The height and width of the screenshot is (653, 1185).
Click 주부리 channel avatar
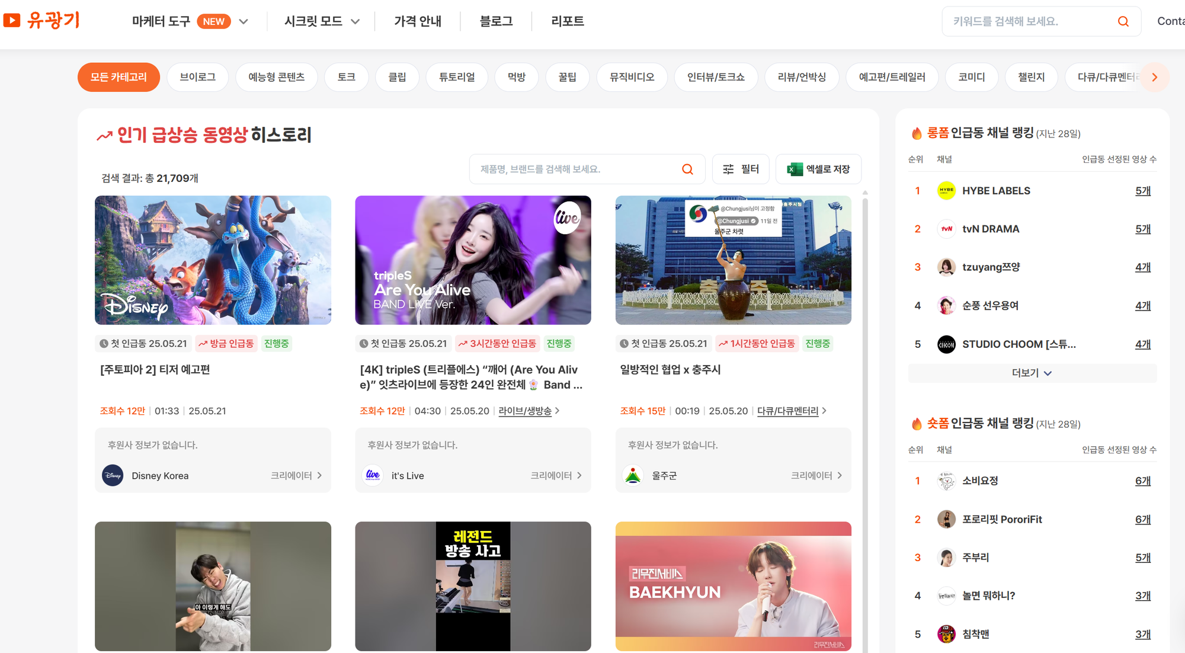point(946,558)
